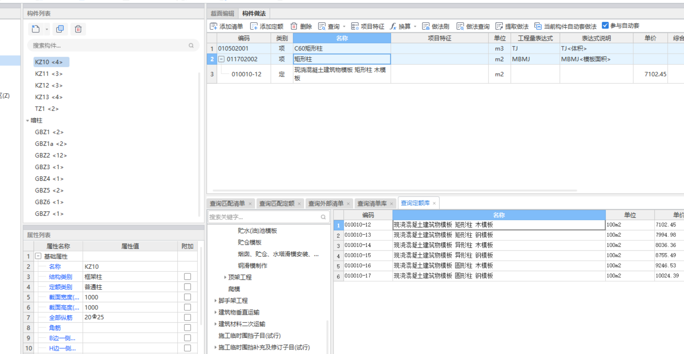Collapse the 暗柱 tree group

[28, 120]
